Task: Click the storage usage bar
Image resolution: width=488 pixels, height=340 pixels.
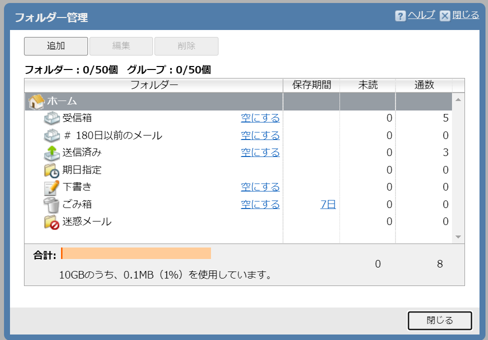Action: coord(136,253)
